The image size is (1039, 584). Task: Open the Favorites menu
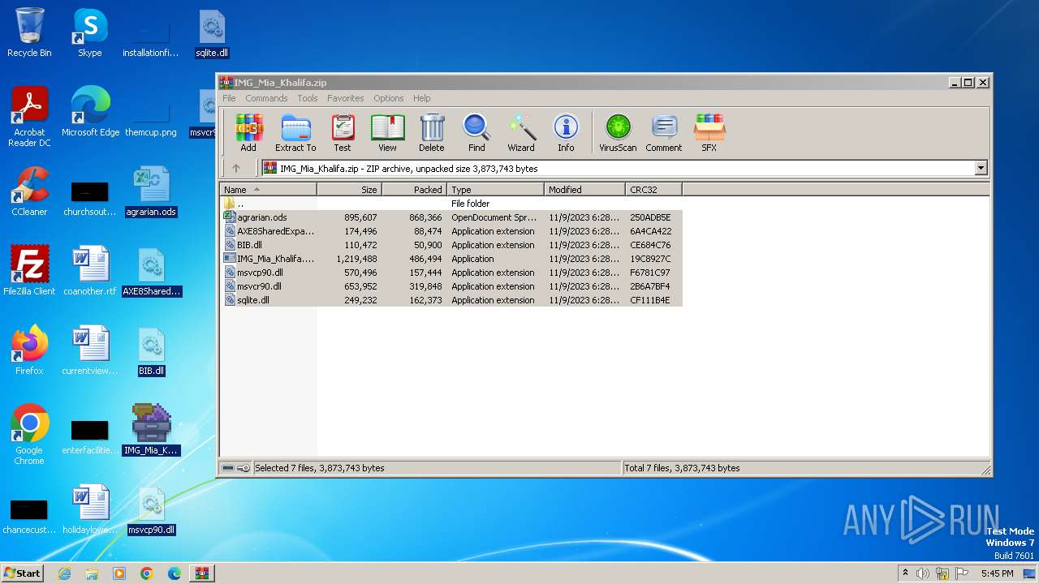(x=346, y=98)
